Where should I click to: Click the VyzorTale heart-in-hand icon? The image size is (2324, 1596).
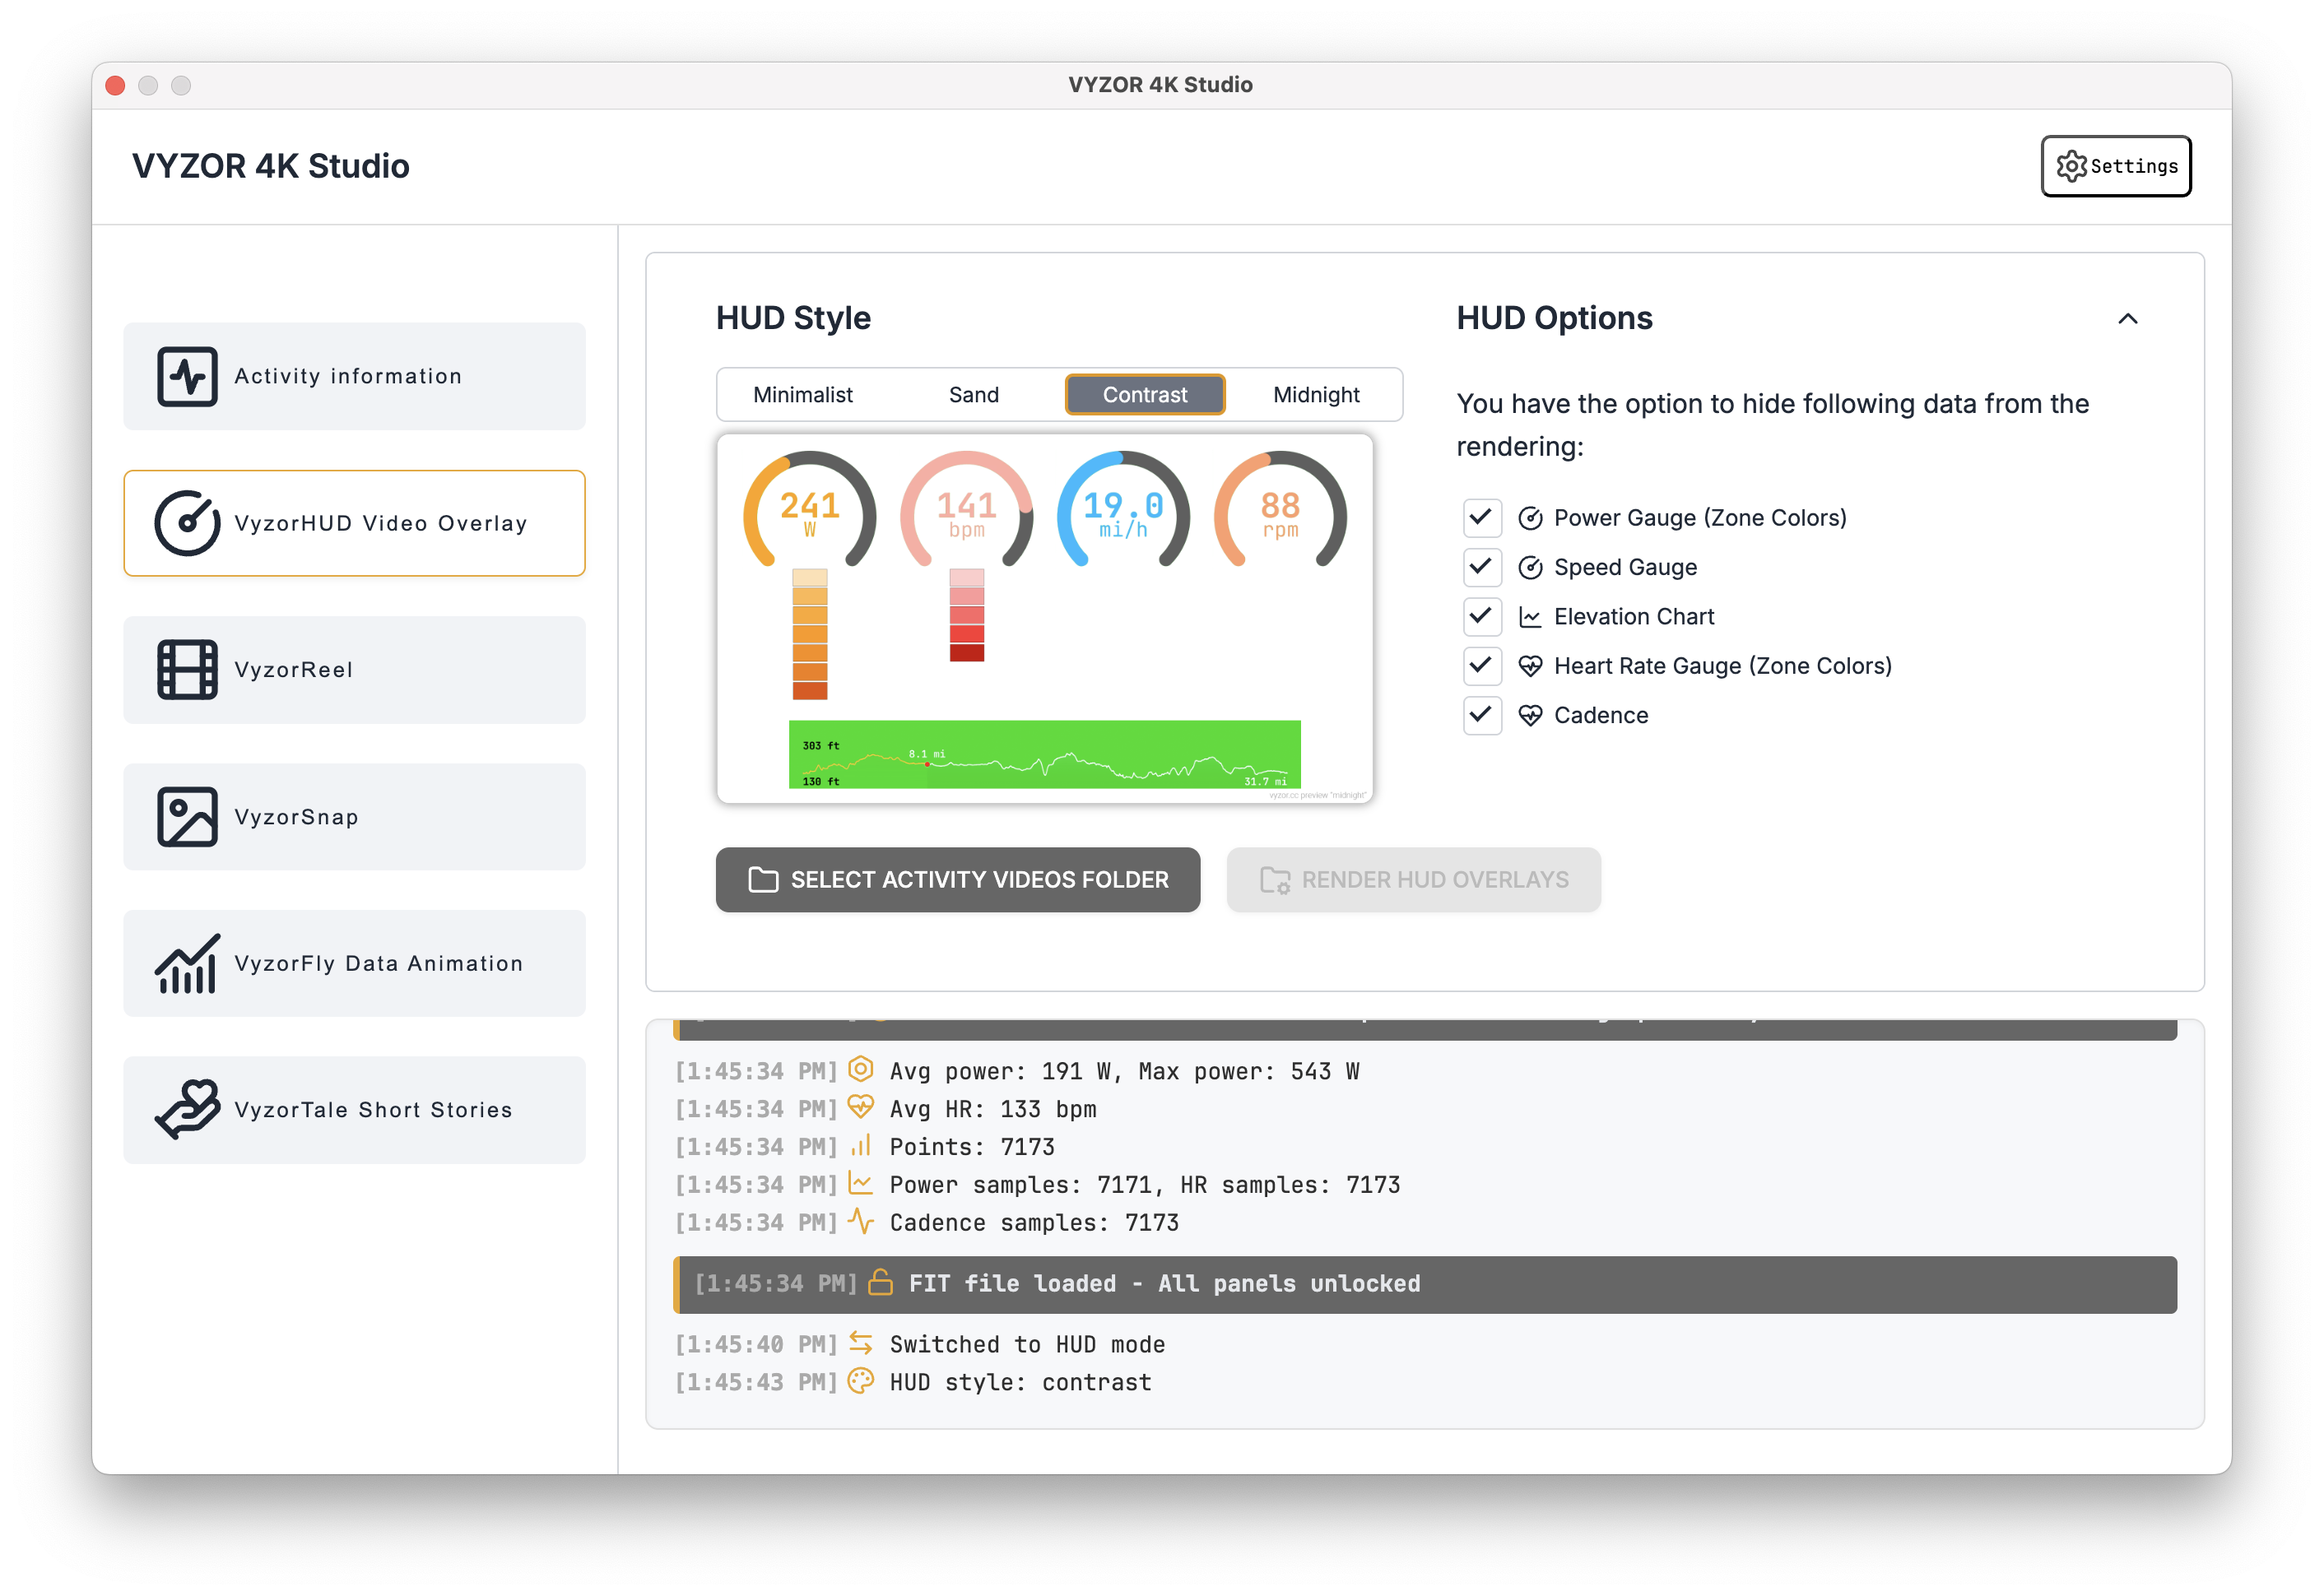point(187,1109)
